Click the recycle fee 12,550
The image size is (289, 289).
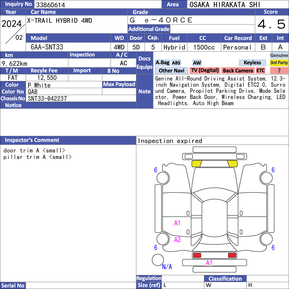tap(47, 78)
